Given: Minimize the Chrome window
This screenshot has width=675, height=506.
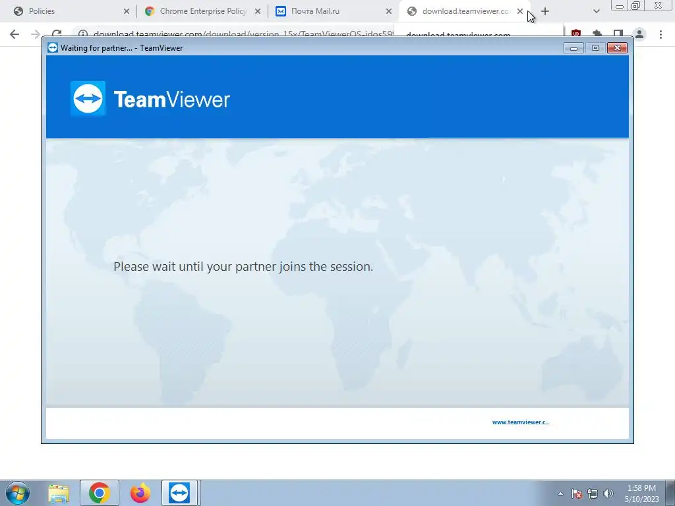Looking at the screenshot, I should [619, 6].
